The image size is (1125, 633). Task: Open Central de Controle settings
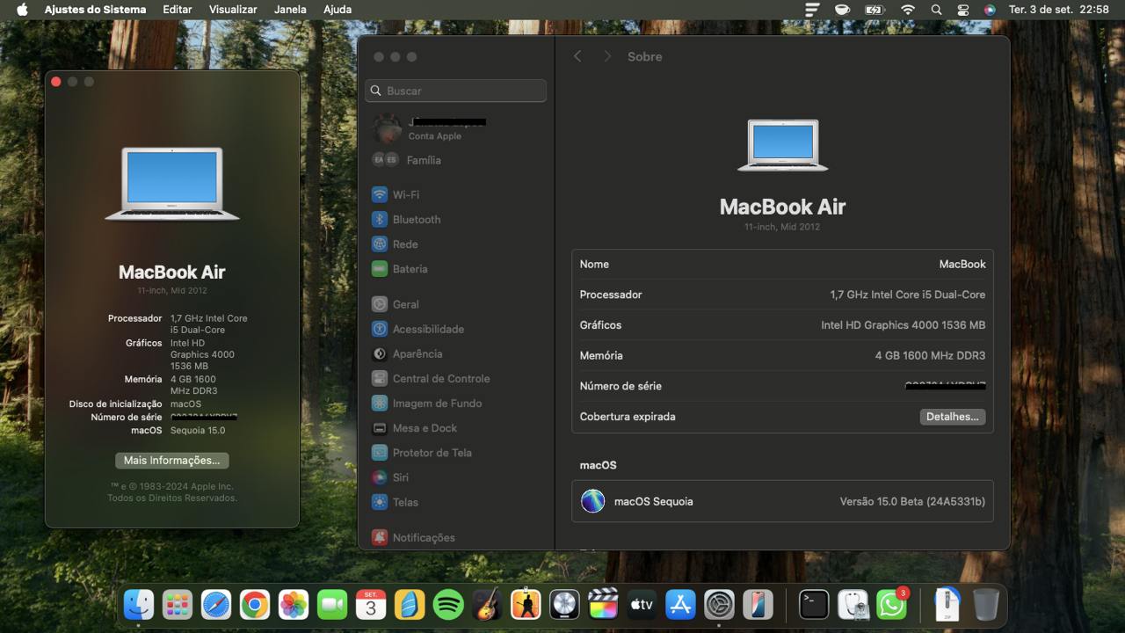[x=440, y=378]
